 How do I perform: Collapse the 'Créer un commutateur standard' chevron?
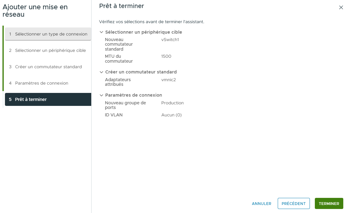[x=101, y=72]
